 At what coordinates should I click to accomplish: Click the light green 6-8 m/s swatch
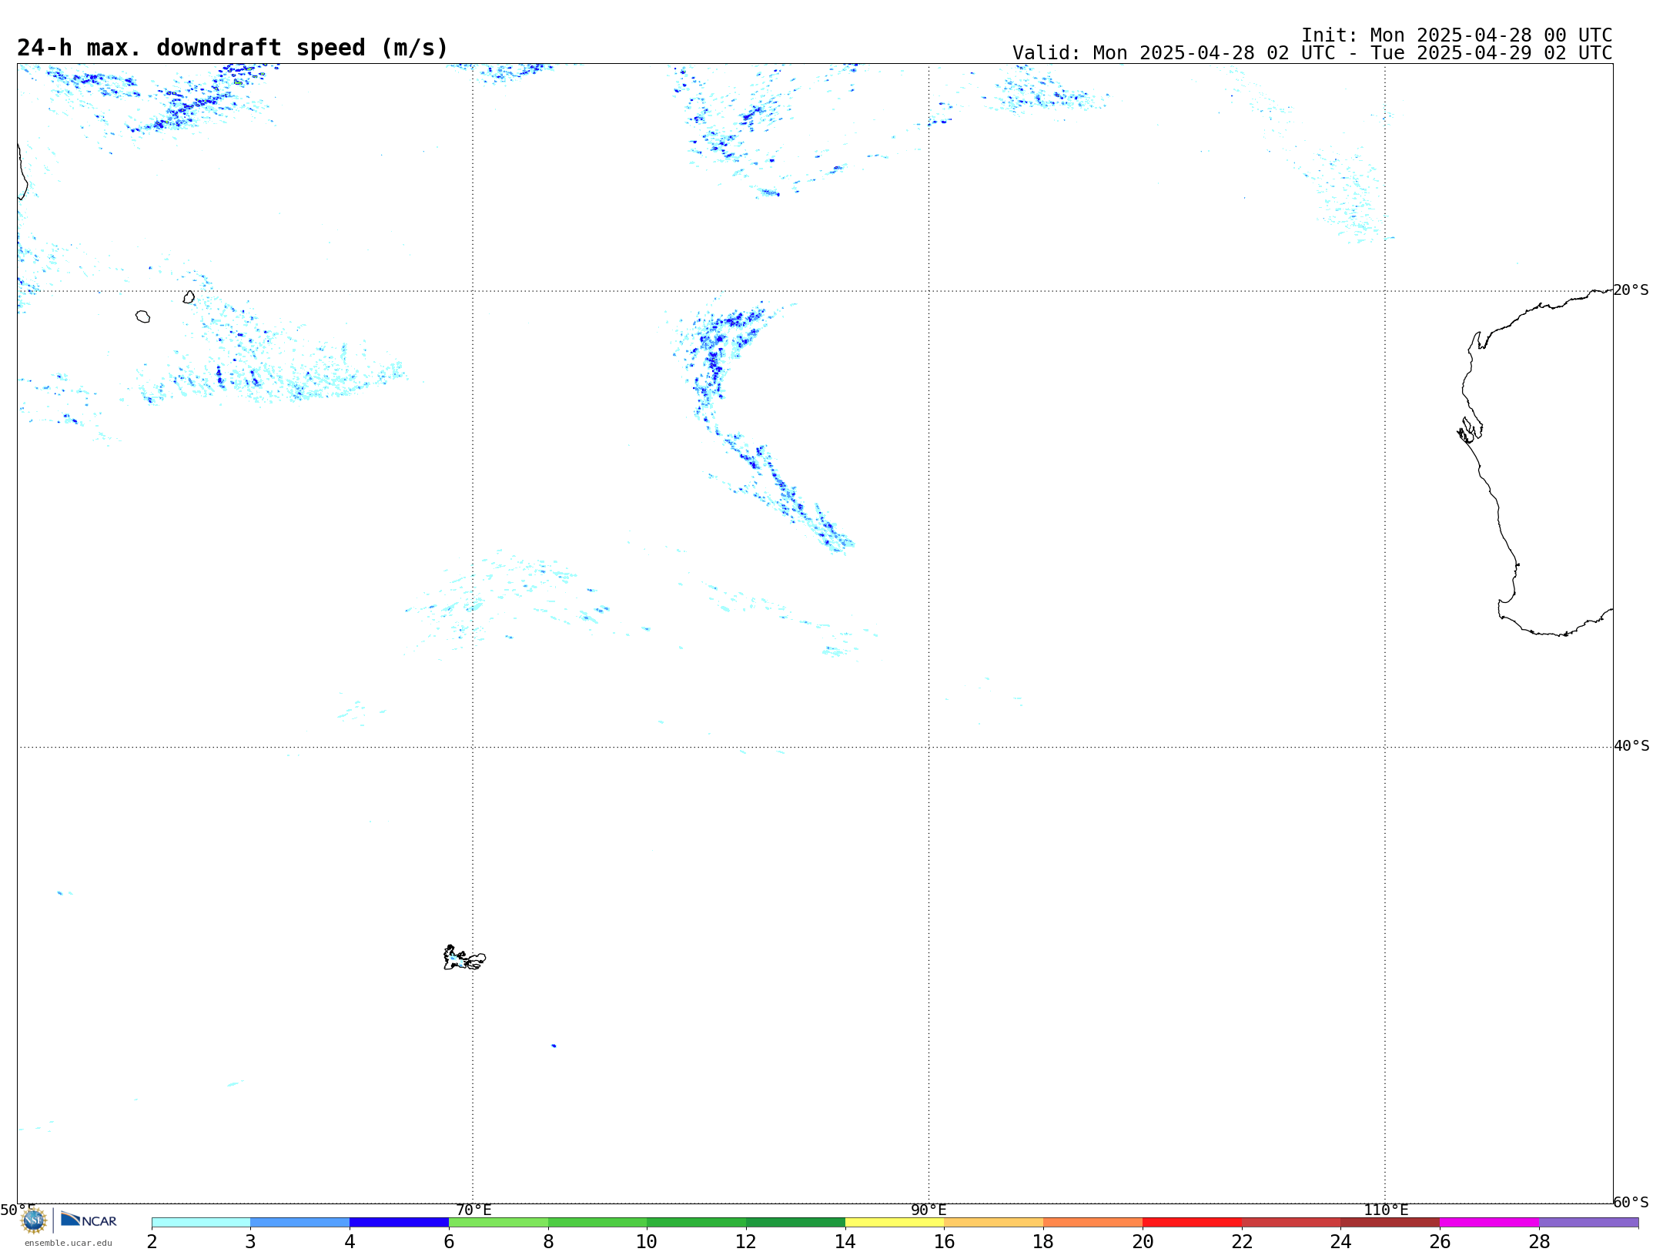[498, 1222]
